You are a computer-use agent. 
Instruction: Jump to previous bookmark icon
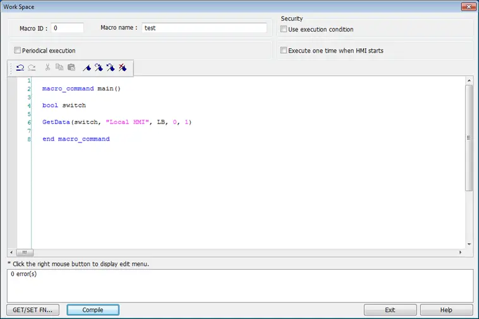[x=111, y=68]
